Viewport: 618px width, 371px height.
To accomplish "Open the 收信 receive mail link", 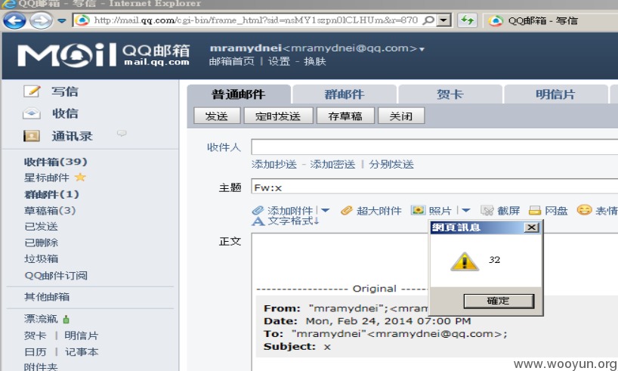I will (65, 113).
